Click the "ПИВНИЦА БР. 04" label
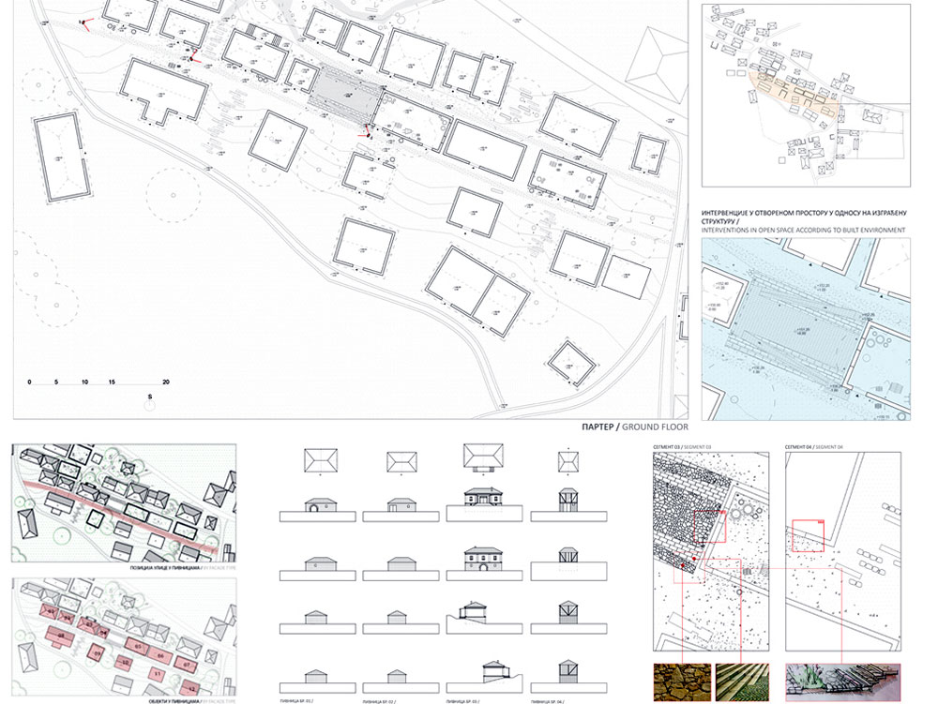 (547, 701)
